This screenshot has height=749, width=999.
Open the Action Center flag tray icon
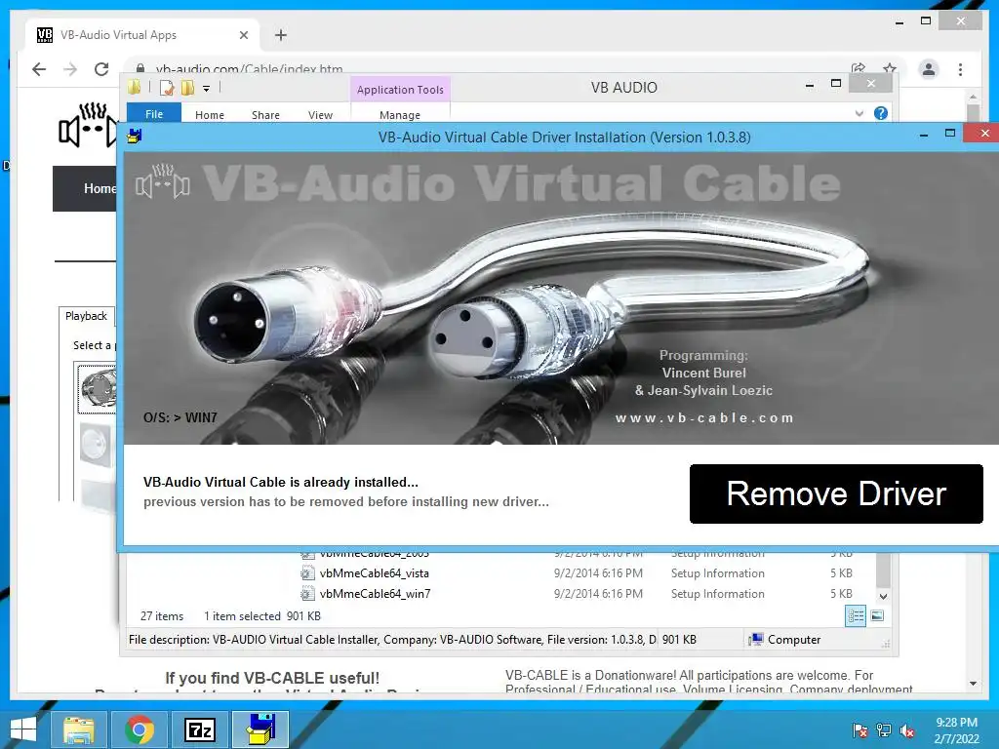coord(860,730)
